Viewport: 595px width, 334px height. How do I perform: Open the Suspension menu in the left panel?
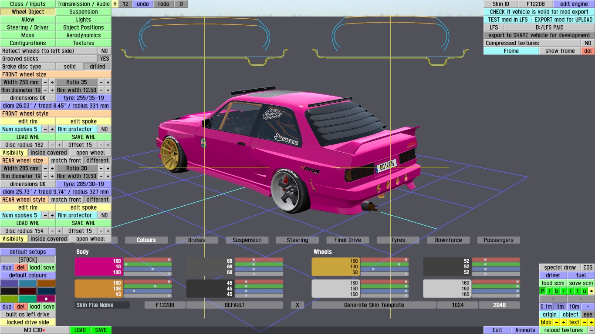(84, 12)
